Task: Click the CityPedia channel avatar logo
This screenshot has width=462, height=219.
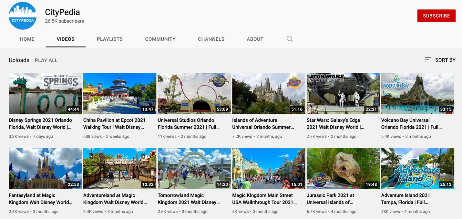Action: coord(23,16)
